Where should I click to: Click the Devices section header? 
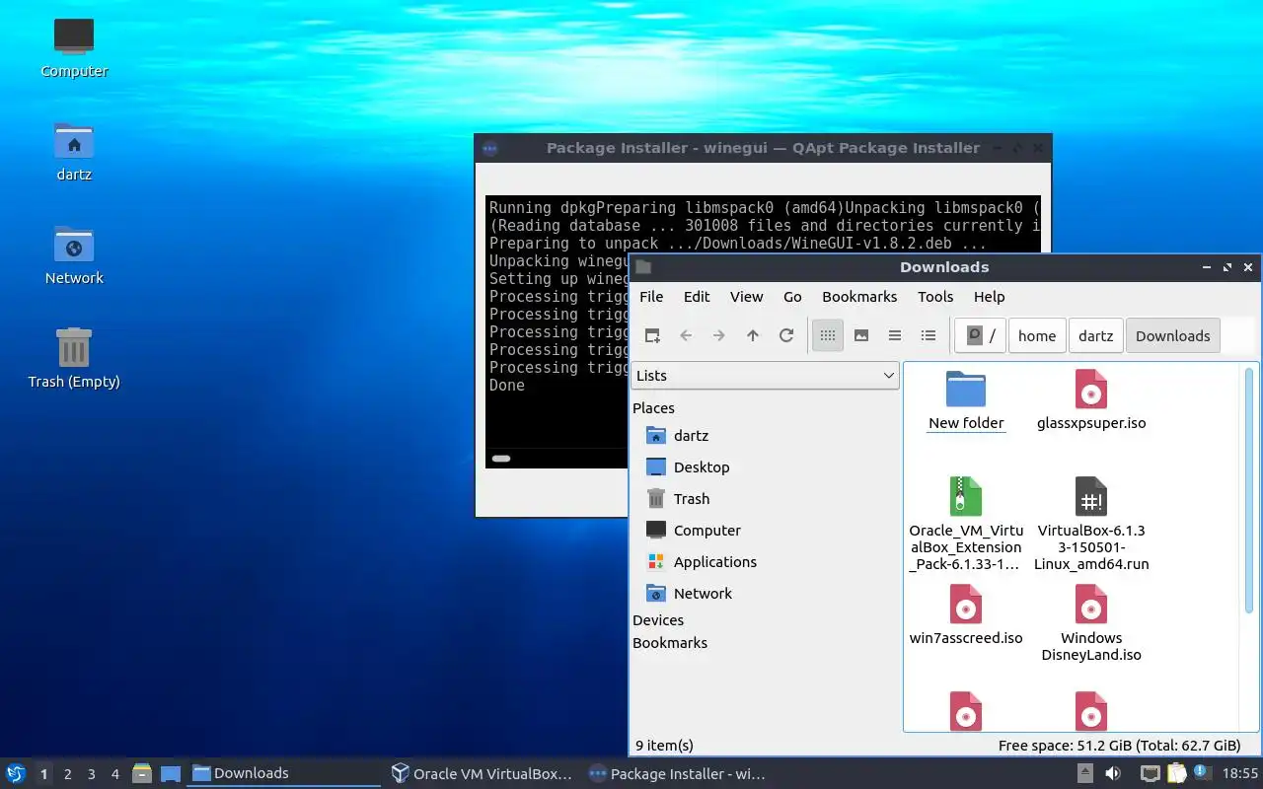pyautogui.click(x=658, y=620)
